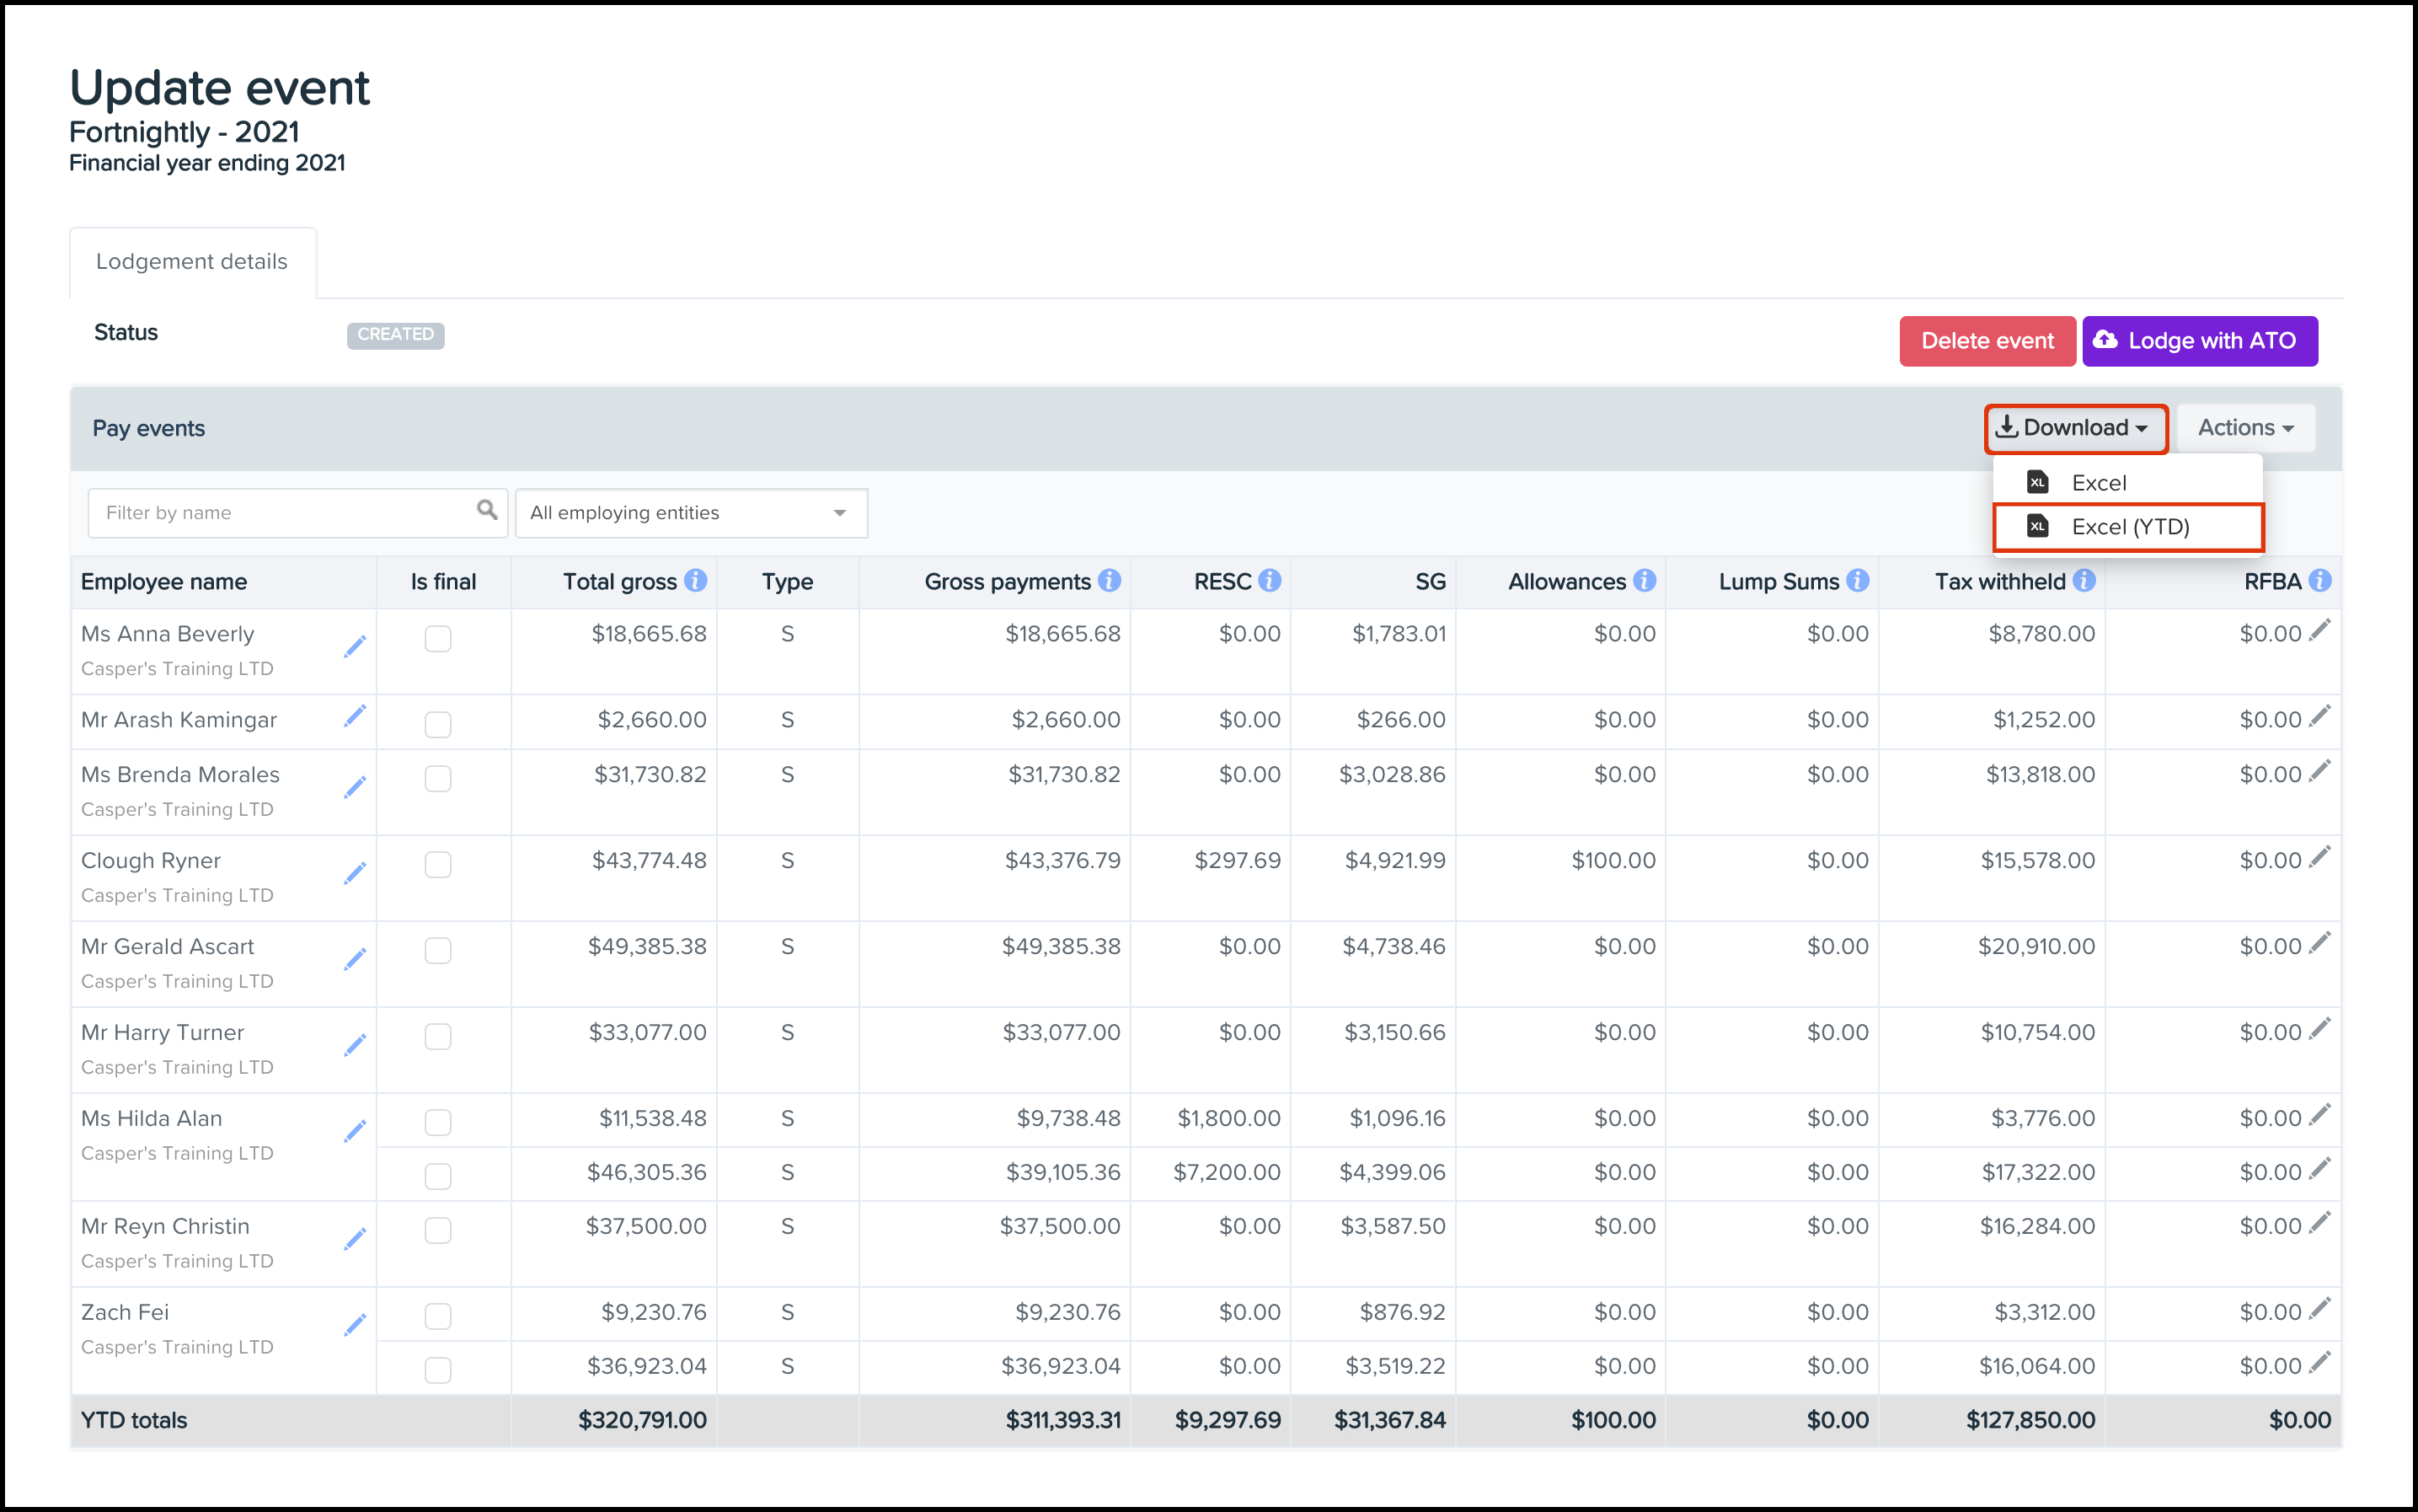
Task: Choose Excel download option
Action: point(2098,483)
